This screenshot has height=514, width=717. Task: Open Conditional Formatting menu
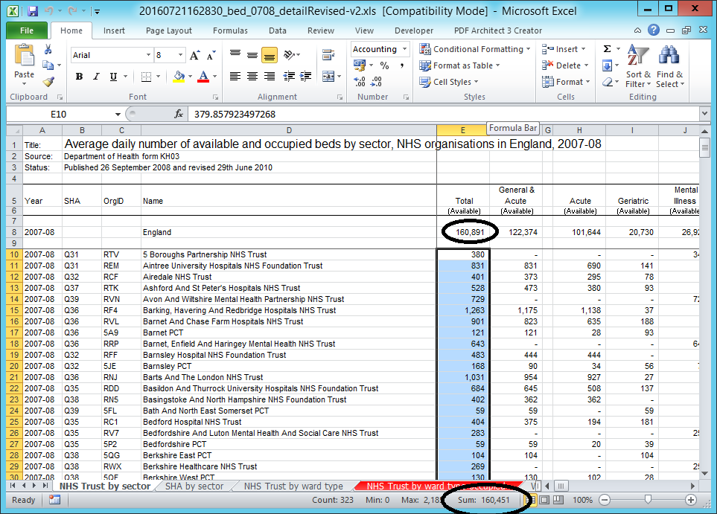pos(474,49)
